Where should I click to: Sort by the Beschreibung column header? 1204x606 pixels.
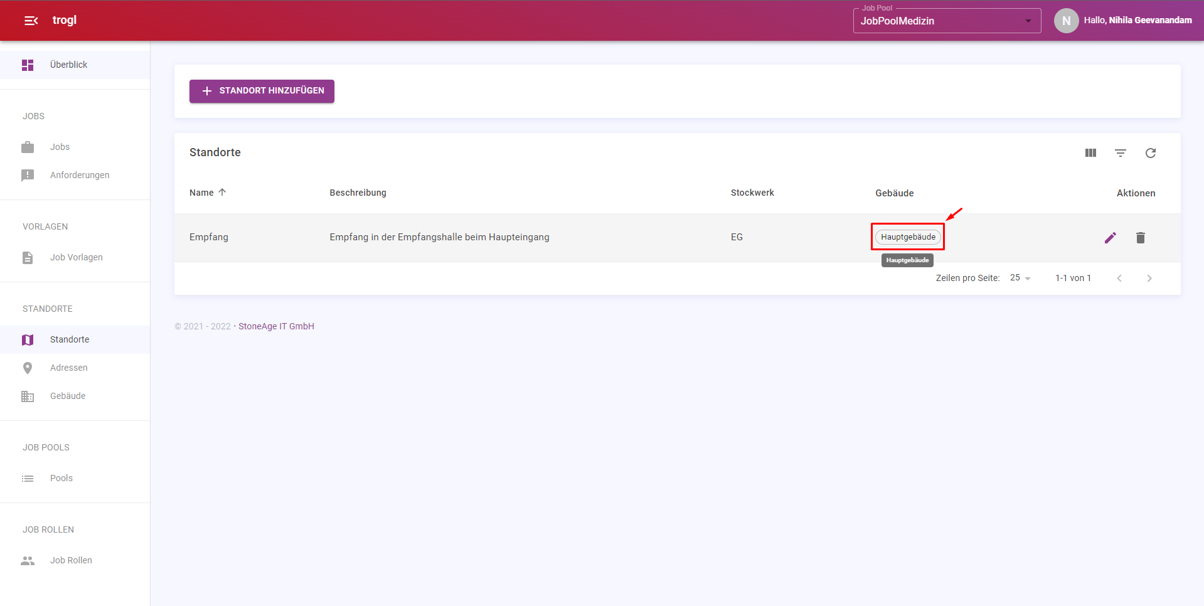tap(358, 193)
